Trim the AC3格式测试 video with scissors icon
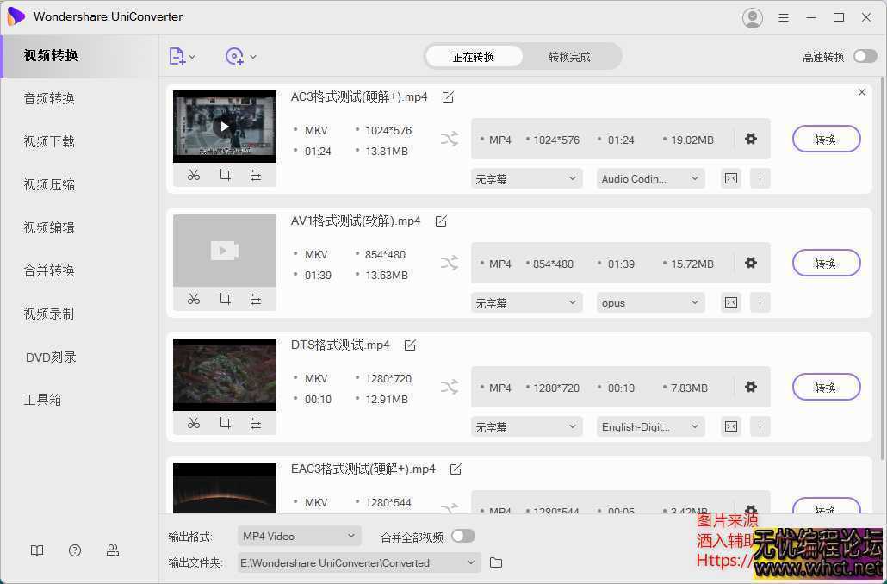 coord(194,175)
